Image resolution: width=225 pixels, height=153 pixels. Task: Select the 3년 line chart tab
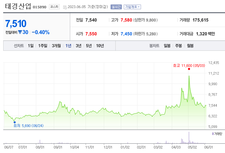click(79, 46)
